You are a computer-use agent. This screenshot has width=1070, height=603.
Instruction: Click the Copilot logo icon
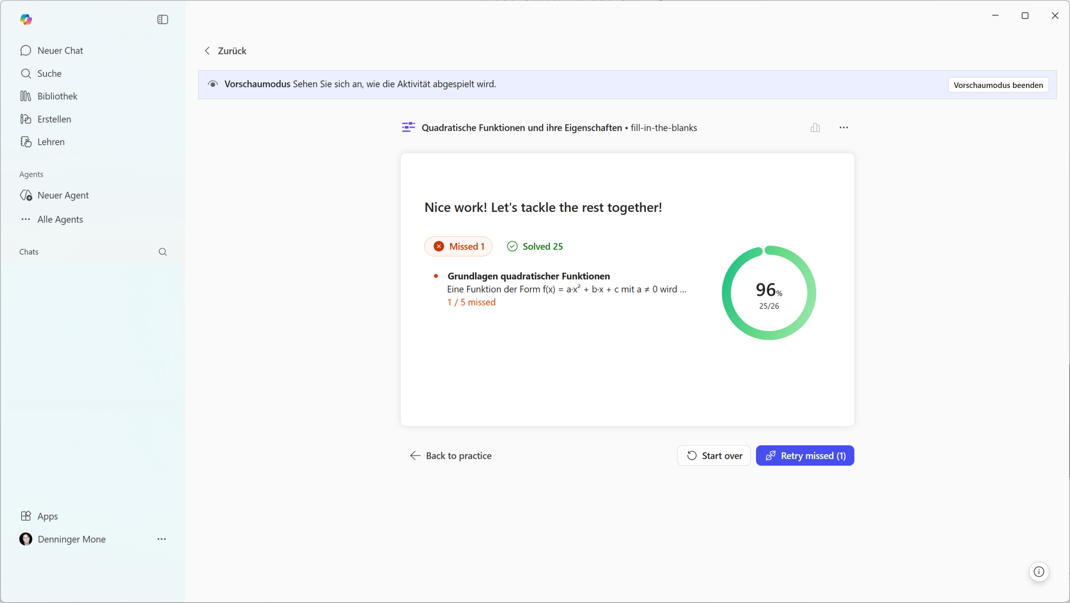point(26,19)
